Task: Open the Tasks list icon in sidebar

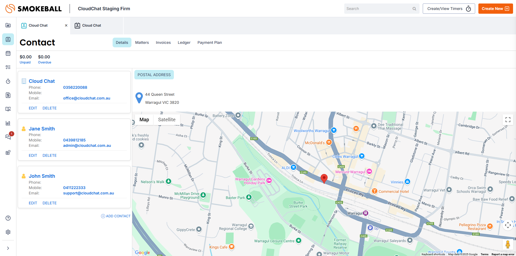Action: coord(8,67)
